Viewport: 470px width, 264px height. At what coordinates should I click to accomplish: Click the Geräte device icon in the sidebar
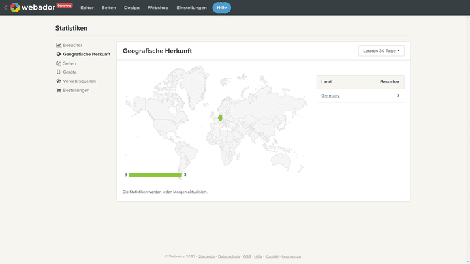coord(59,72)
